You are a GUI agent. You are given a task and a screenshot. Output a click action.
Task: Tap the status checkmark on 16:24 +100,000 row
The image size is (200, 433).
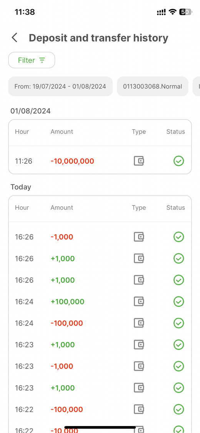(x=179, y=301)
